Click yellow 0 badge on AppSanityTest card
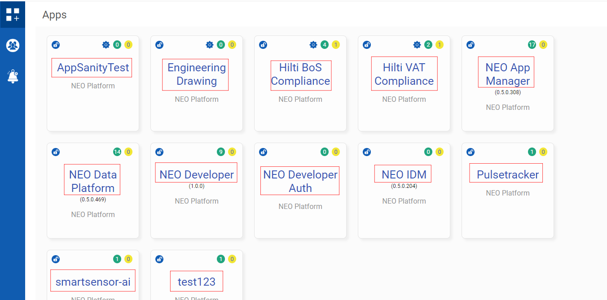The width and height of the screenshot is (607, 300). coord(128,45)
